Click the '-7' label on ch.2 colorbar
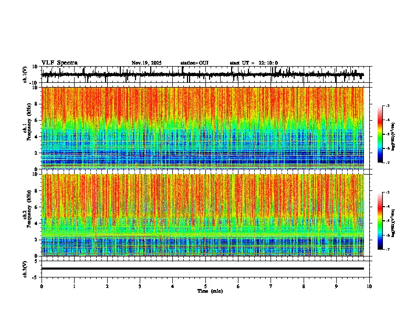The image size is (416, 321). pyautogui.click(x=387, y=249)
